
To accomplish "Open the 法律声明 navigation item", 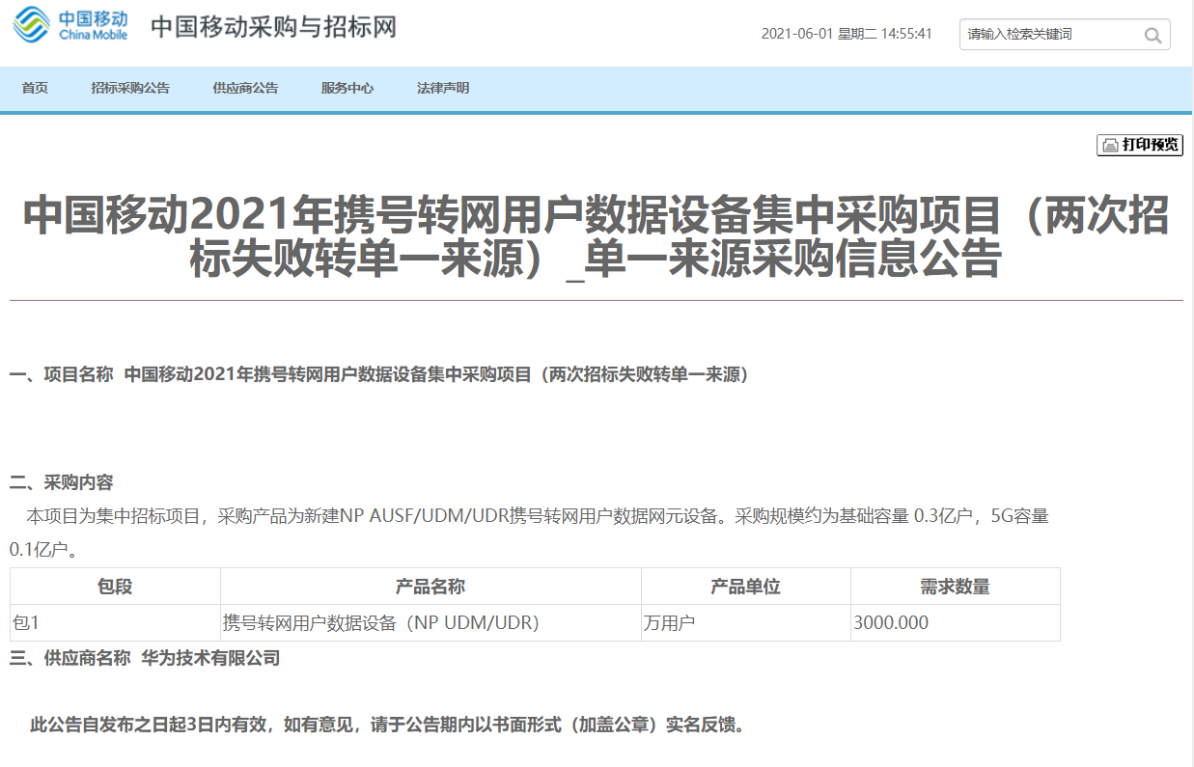I will (x=443, y=89).
